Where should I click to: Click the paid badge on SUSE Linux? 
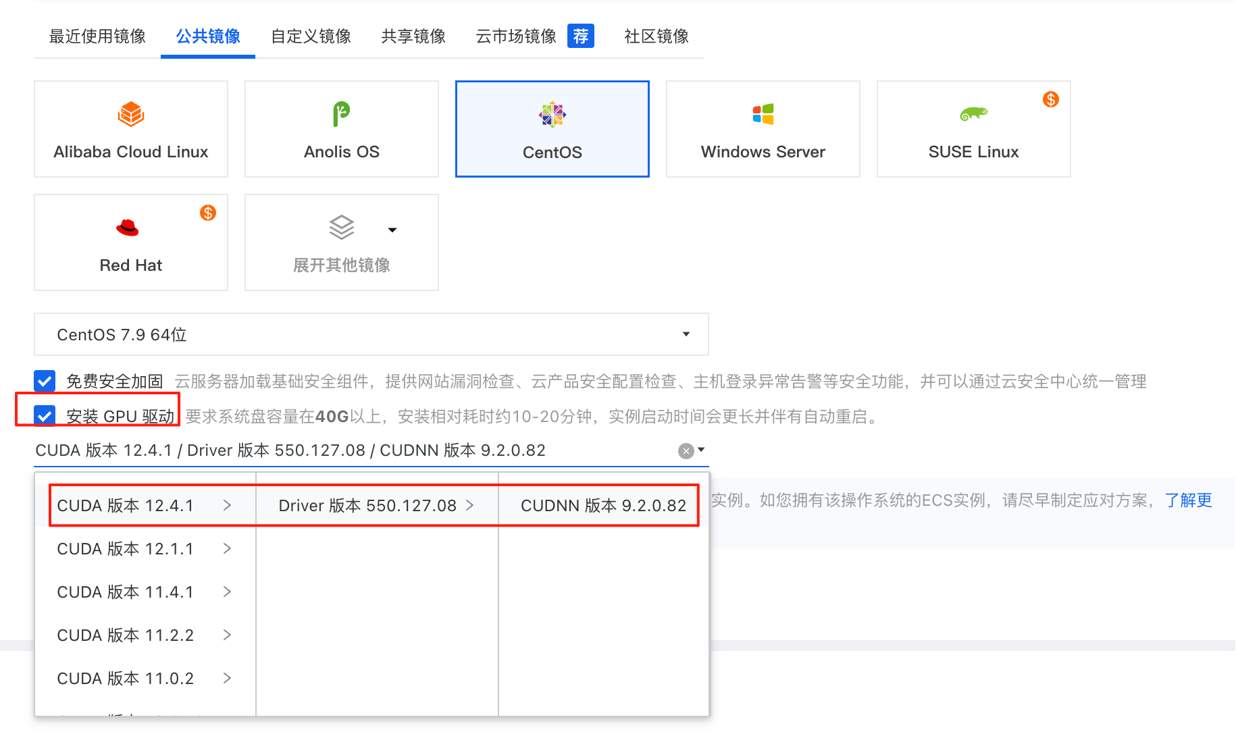pos(1051,99)
